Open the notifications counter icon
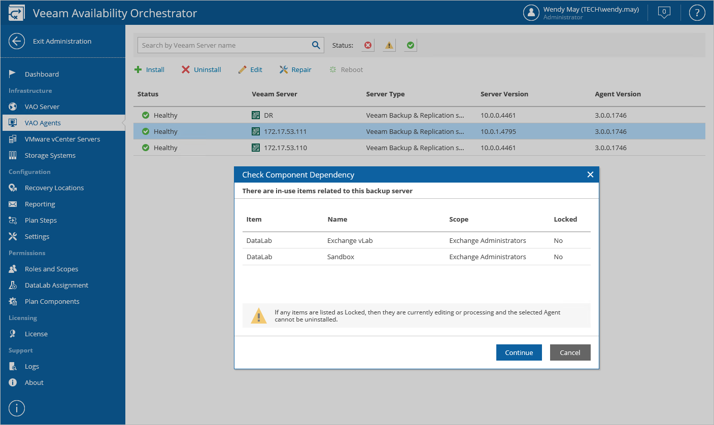The width and height of the screenshot is (714, 425). [664, 13]
